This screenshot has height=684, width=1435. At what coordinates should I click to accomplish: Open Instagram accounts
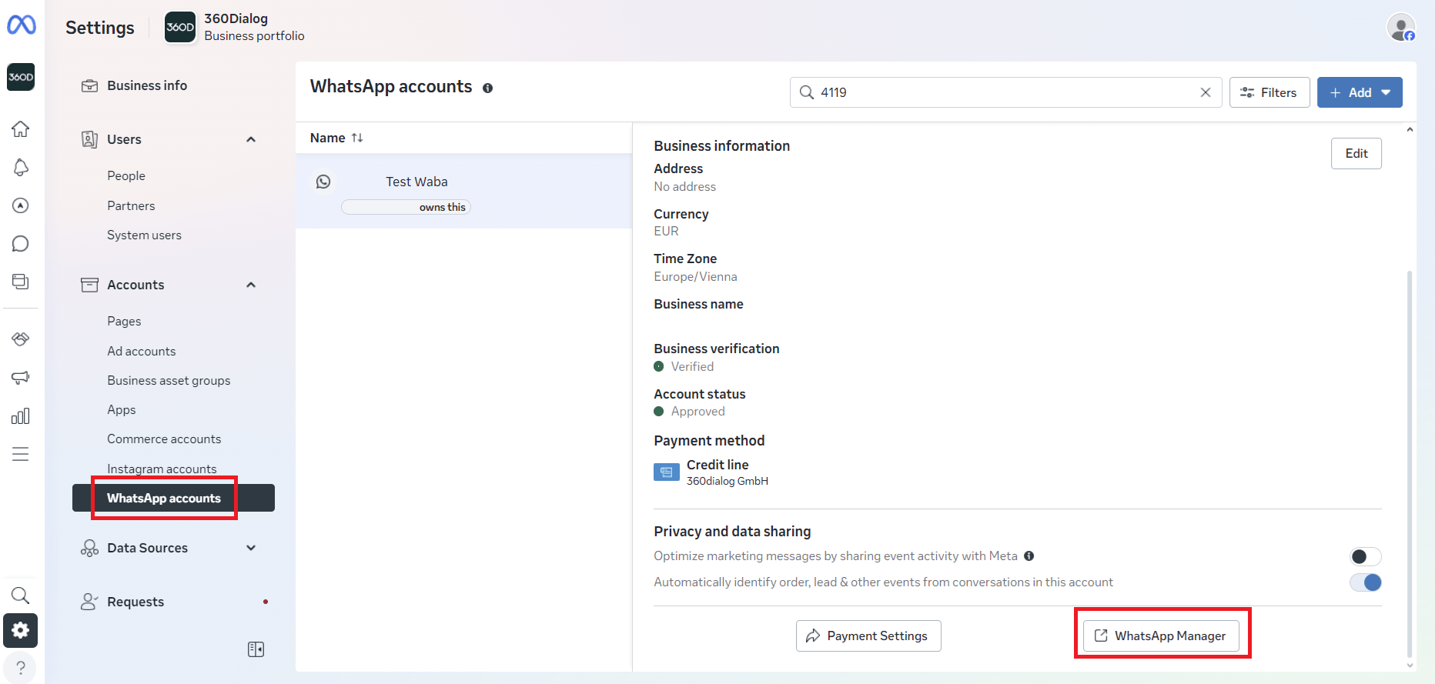click(x=162, y=469)
